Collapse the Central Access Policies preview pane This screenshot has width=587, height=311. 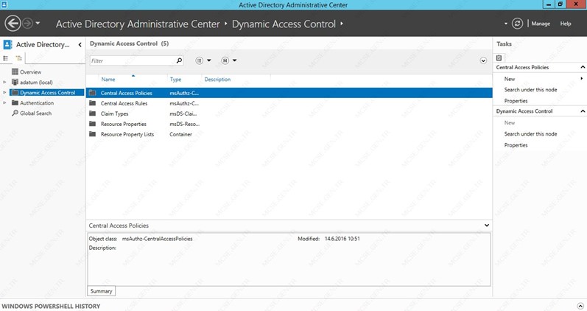pos(487,226)
